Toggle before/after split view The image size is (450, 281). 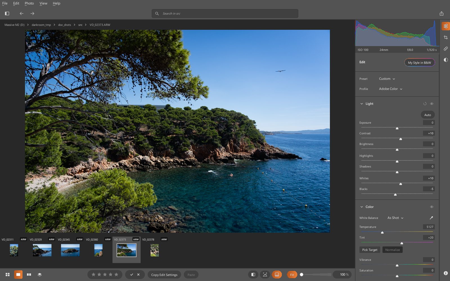pyautogui.click(x=253, y=275)
